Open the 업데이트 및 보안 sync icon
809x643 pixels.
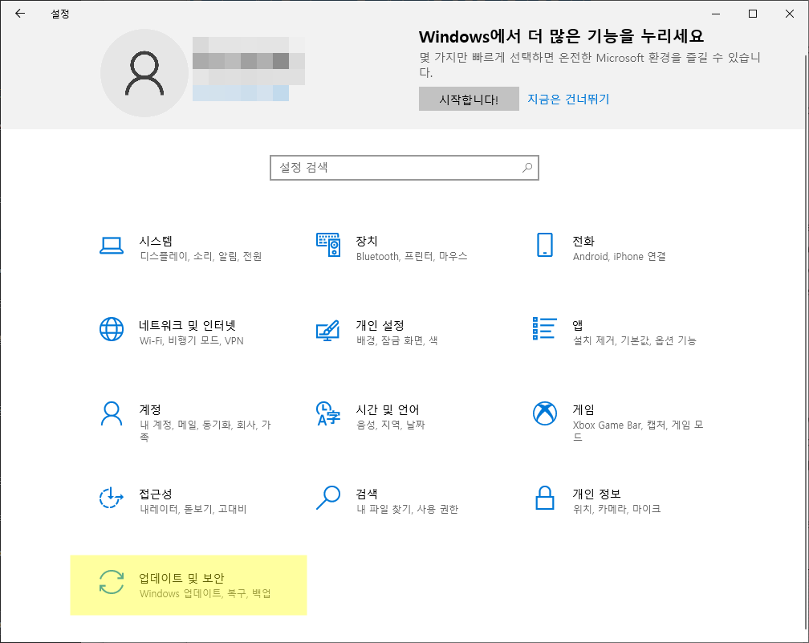pyautogui.click(x=112, y=582)
